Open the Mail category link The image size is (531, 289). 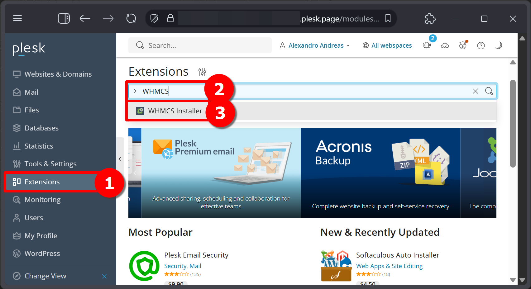(x=195, y=266)
